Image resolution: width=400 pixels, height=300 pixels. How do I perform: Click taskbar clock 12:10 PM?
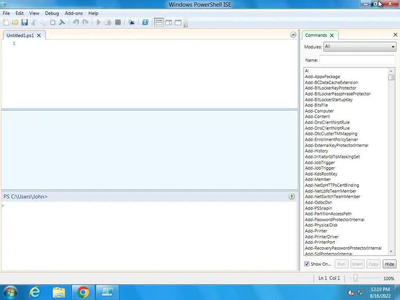(x=380, y=289)
